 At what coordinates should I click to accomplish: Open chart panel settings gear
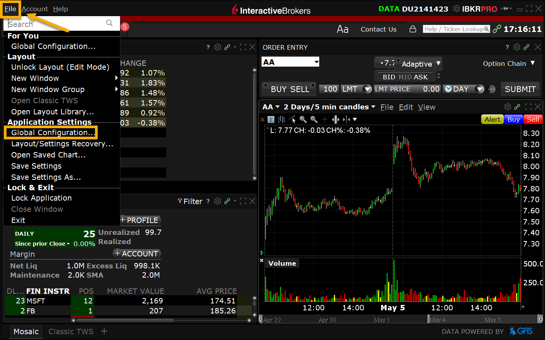tap(508, 107)
